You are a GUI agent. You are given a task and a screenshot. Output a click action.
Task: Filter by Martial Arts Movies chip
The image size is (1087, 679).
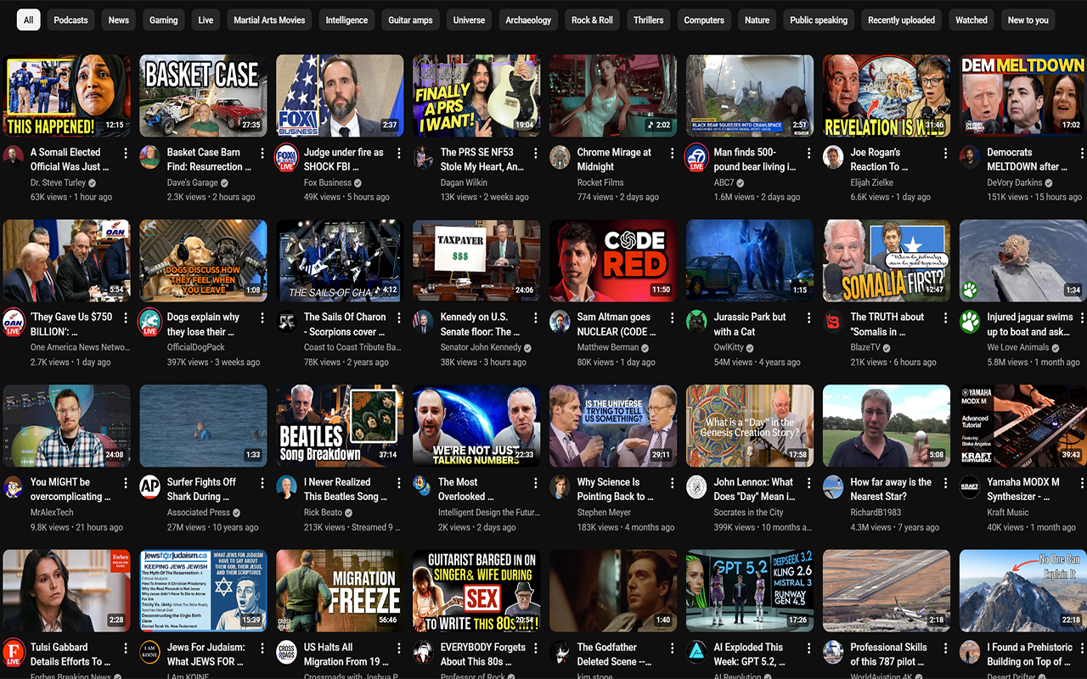tap(269, 20)
